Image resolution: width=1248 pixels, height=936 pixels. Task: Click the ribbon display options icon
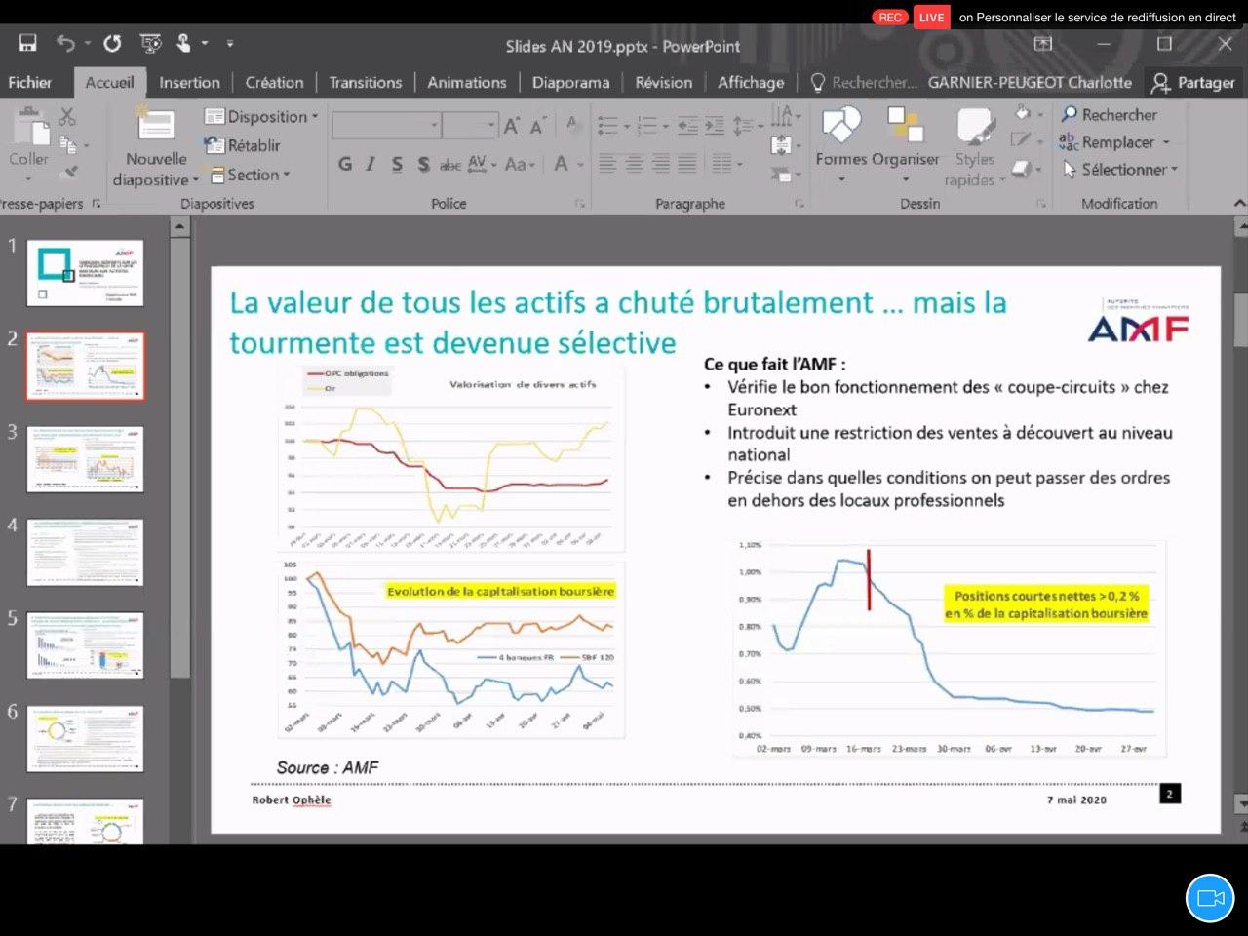pos(1043,44)
